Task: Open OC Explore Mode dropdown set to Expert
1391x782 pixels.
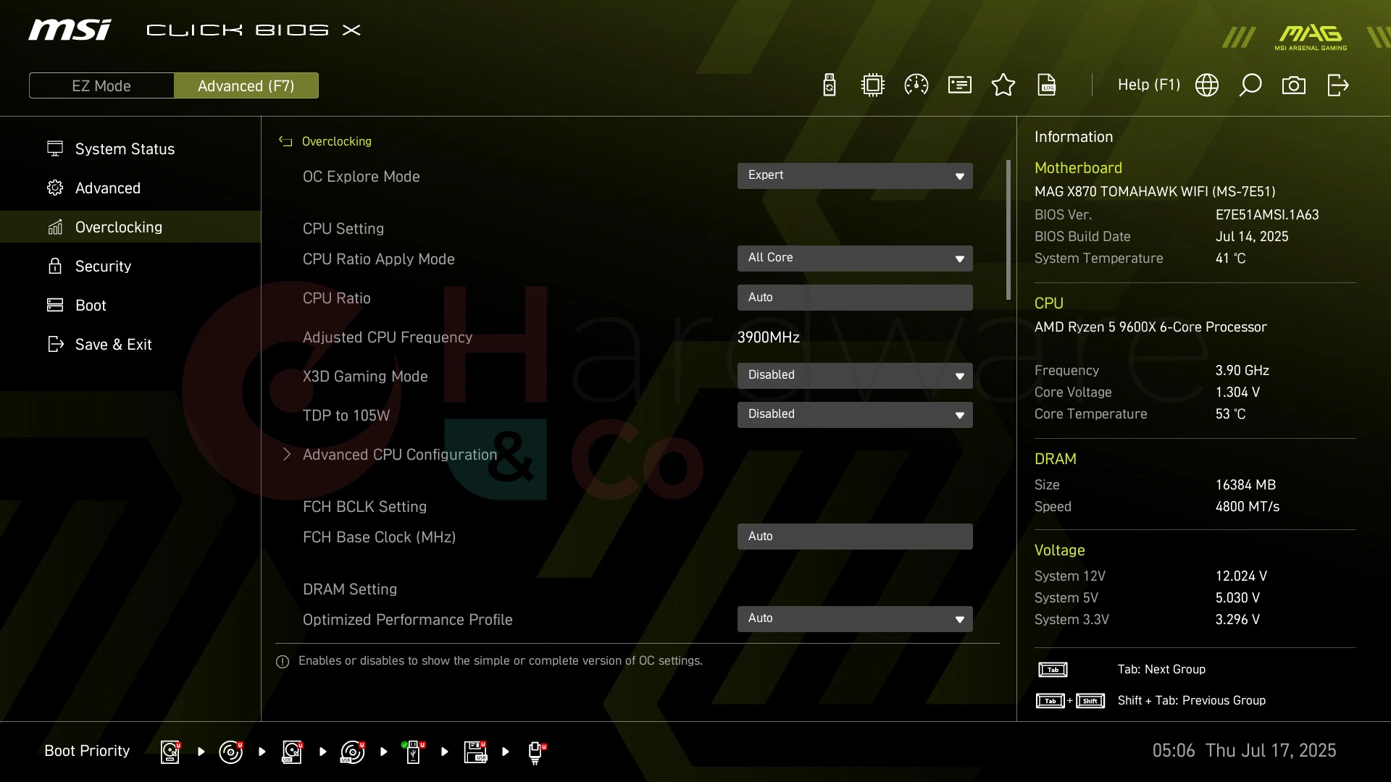Action: (x=855, y=176)
